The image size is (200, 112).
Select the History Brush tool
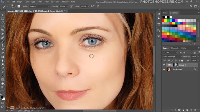coord(2,49)
